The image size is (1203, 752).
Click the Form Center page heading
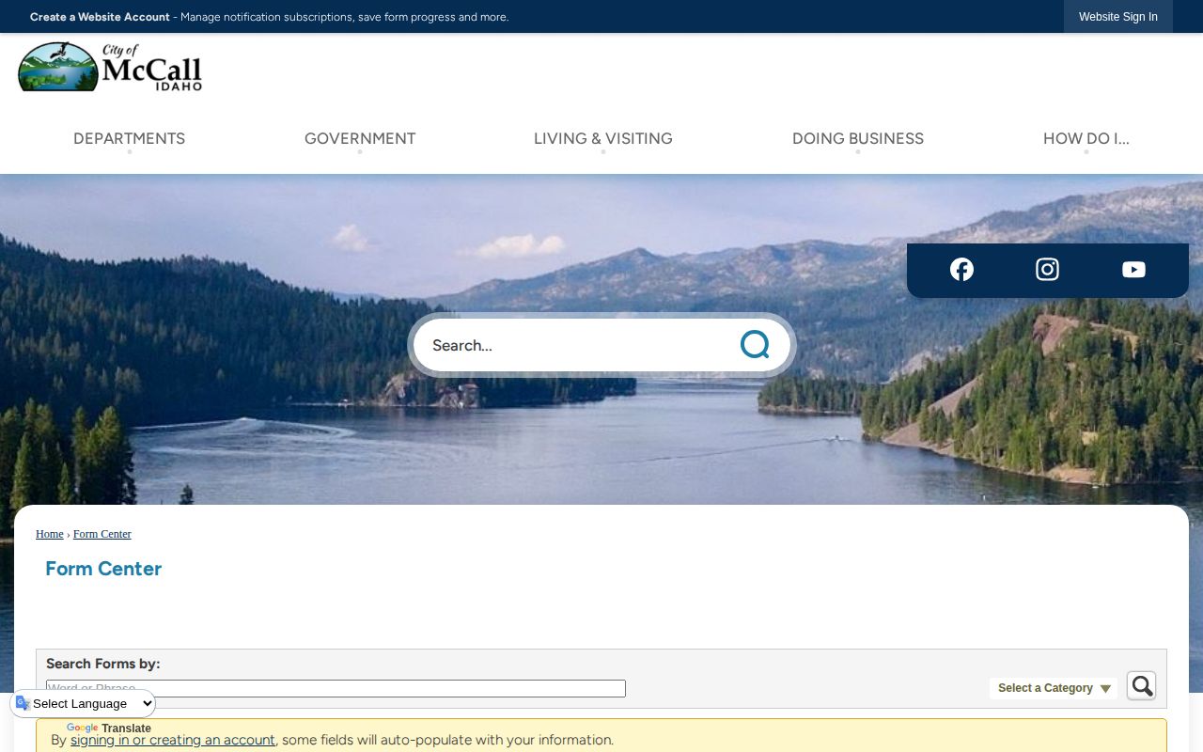pyautogui.click(x=103, y=569)
